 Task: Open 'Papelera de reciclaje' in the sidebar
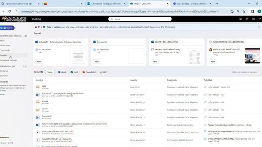click(x=8, y=60)
